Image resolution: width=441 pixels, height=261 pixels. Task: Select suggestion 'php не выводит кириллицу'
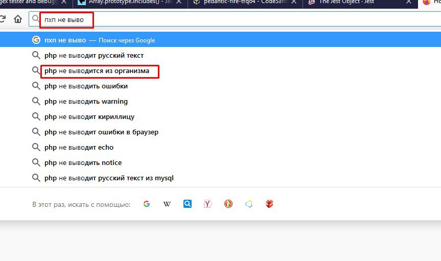(x=221, y=116)
